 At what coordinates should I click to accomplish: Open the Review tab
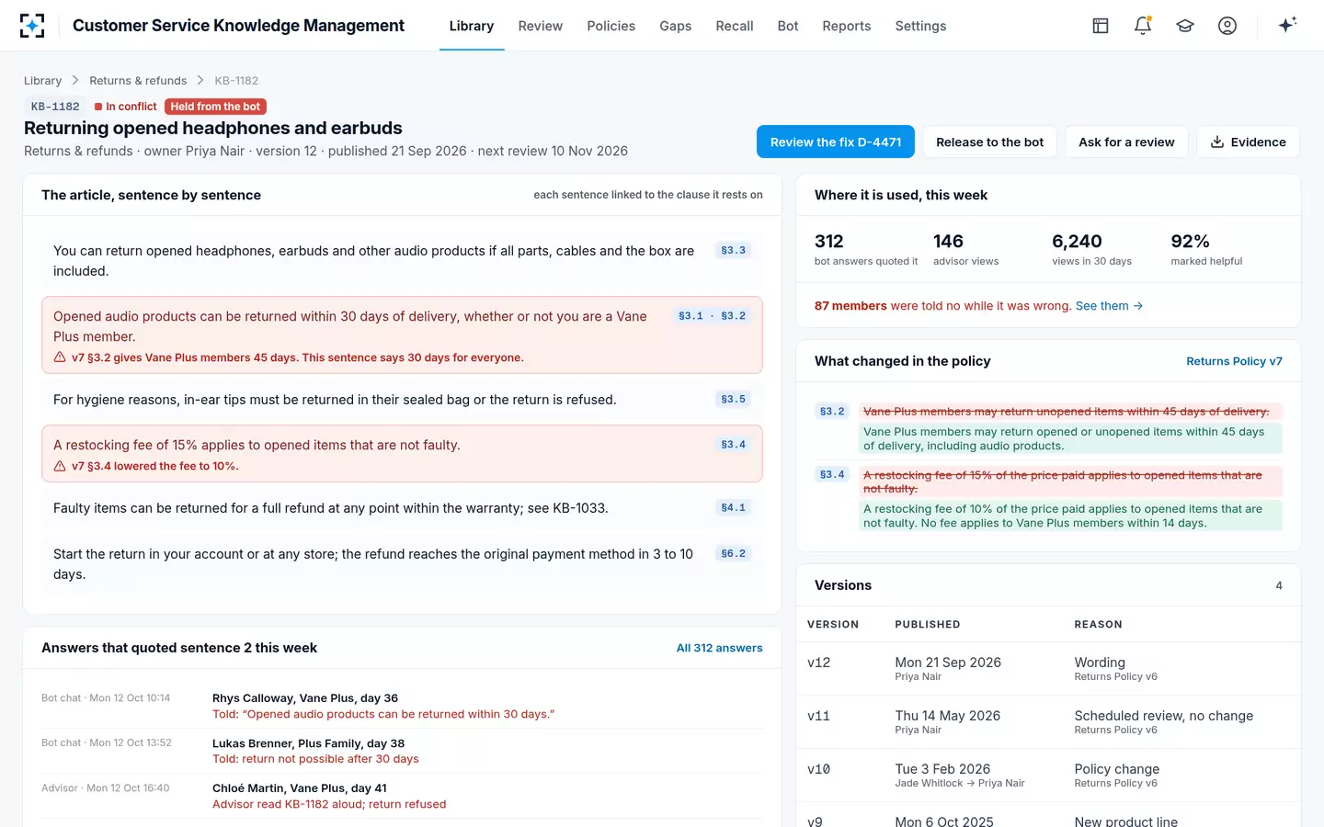point(541,26)
